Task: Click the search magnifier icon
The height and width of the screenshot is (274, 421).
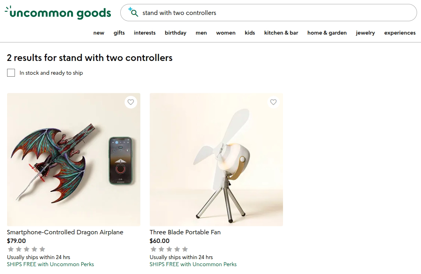Action: pos(134,13)
